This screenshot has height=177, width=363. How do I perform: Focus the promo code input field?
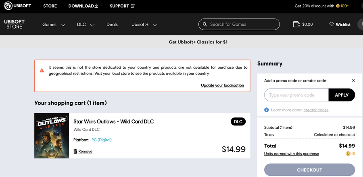[x=296, y=95]
